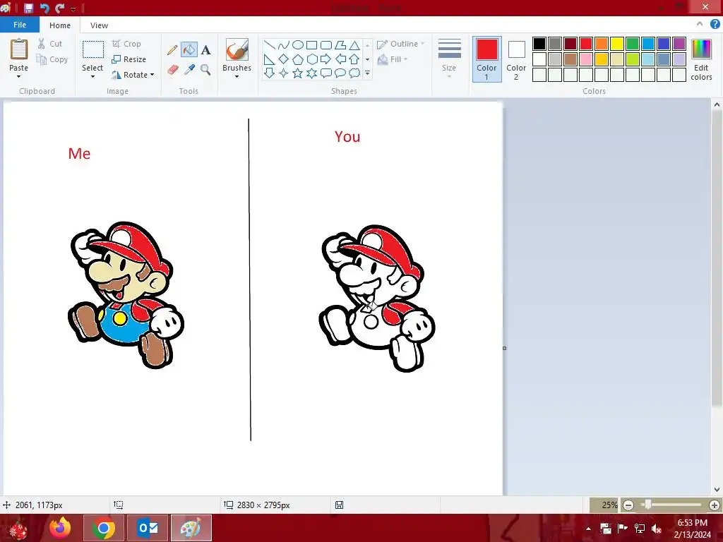
Task: Choose the Pentagon shape
Action: (298, 59)
